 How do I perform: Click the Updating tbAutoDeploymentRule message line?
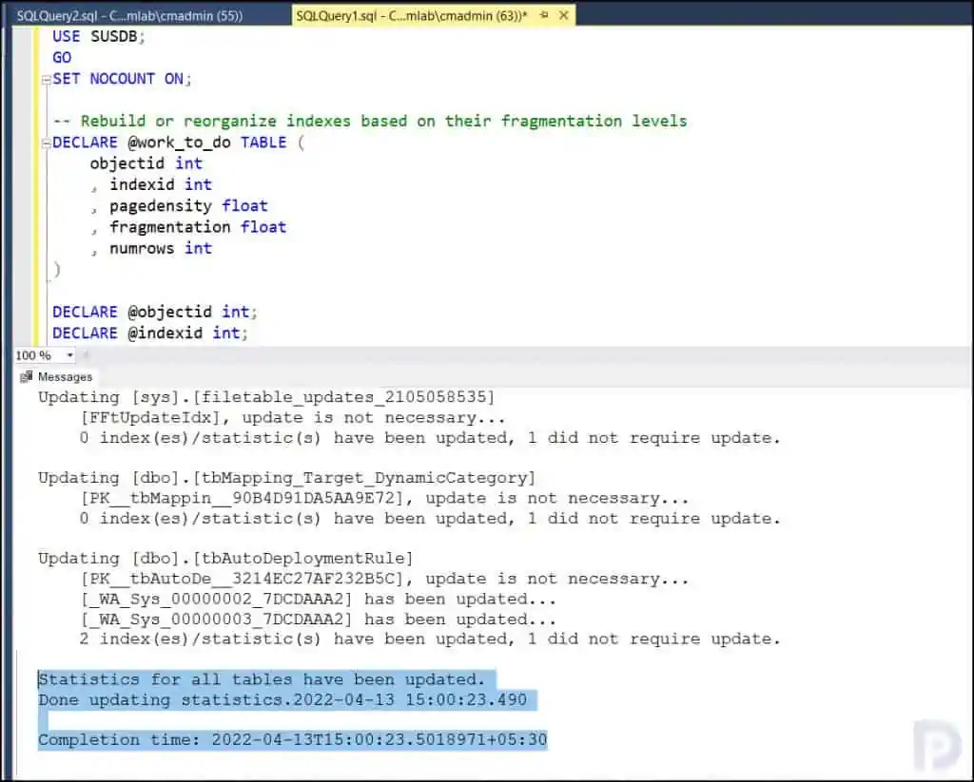(225, 559)
